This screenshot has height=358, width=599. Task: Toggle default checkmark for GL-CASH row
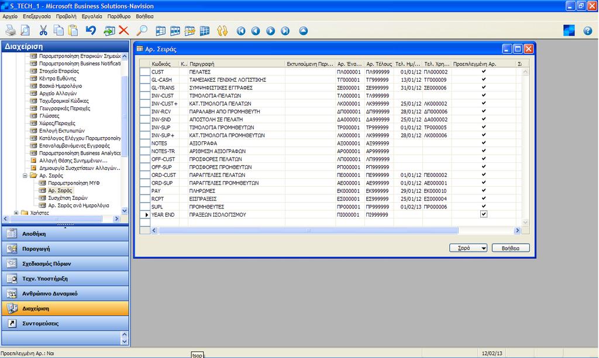click(x=484, y=79)
